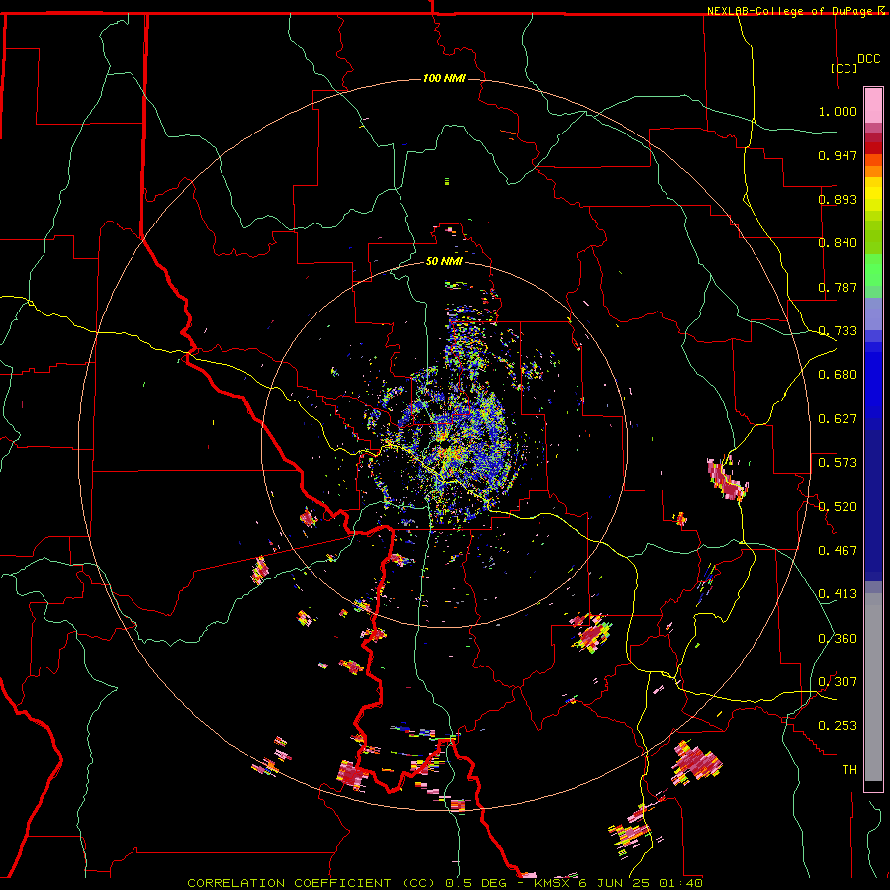Click the 0.680 scale value

838,375
